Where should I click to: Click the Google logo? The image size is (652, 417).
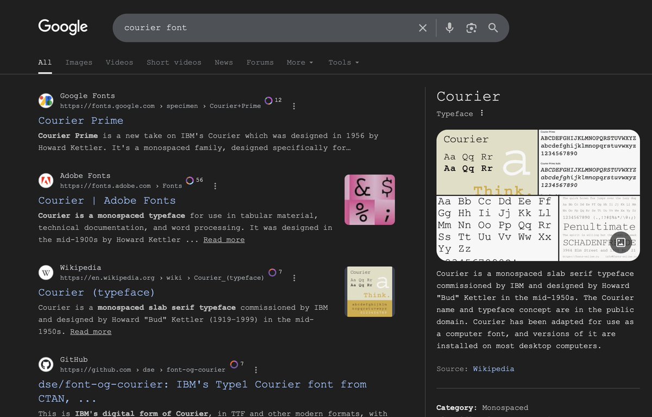pyautogui.click(x=63, y=27)
